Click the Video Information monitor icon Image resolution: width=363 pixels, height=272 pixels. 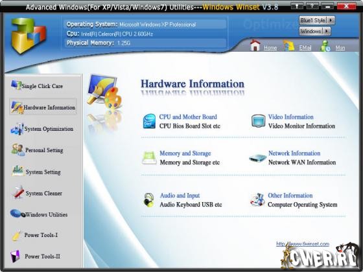click(258, 121)
